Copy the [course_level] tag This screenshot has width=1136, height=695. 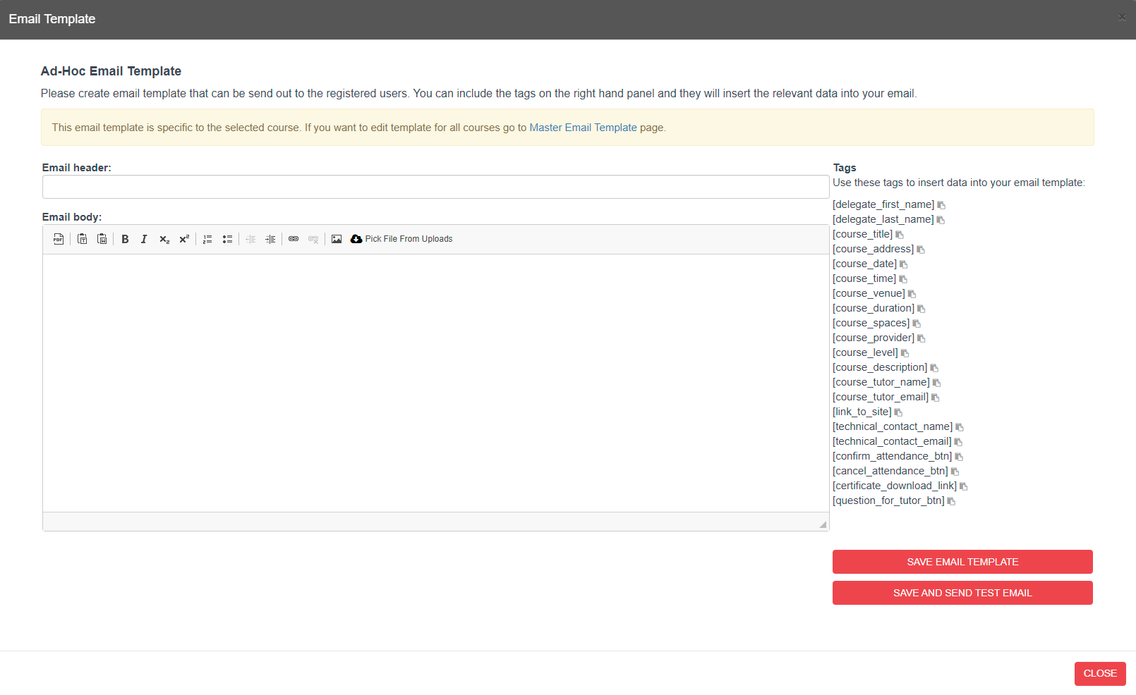[905, 353]
